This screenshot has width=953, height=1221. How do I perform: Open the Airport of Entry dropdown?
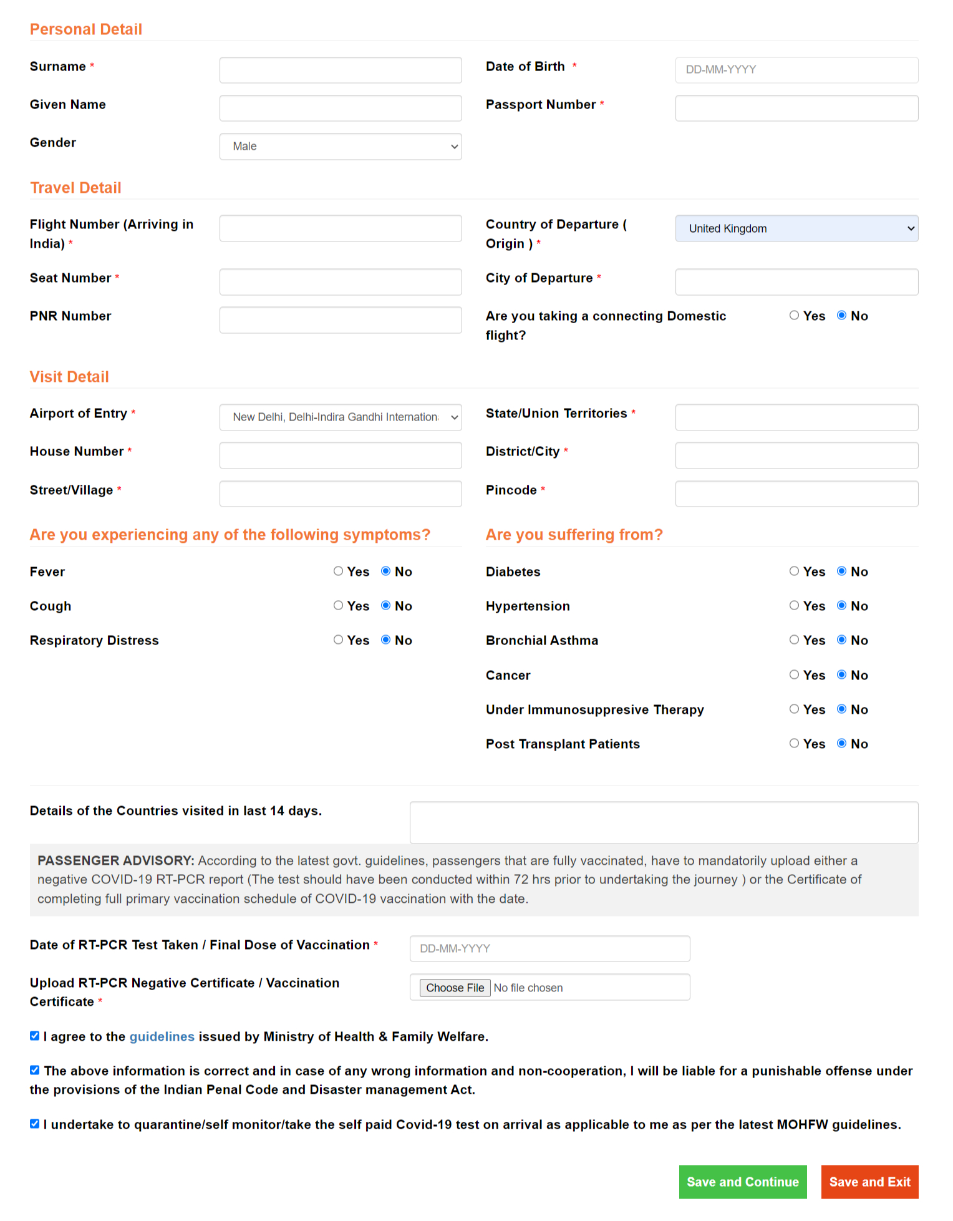tap(341, 417)
